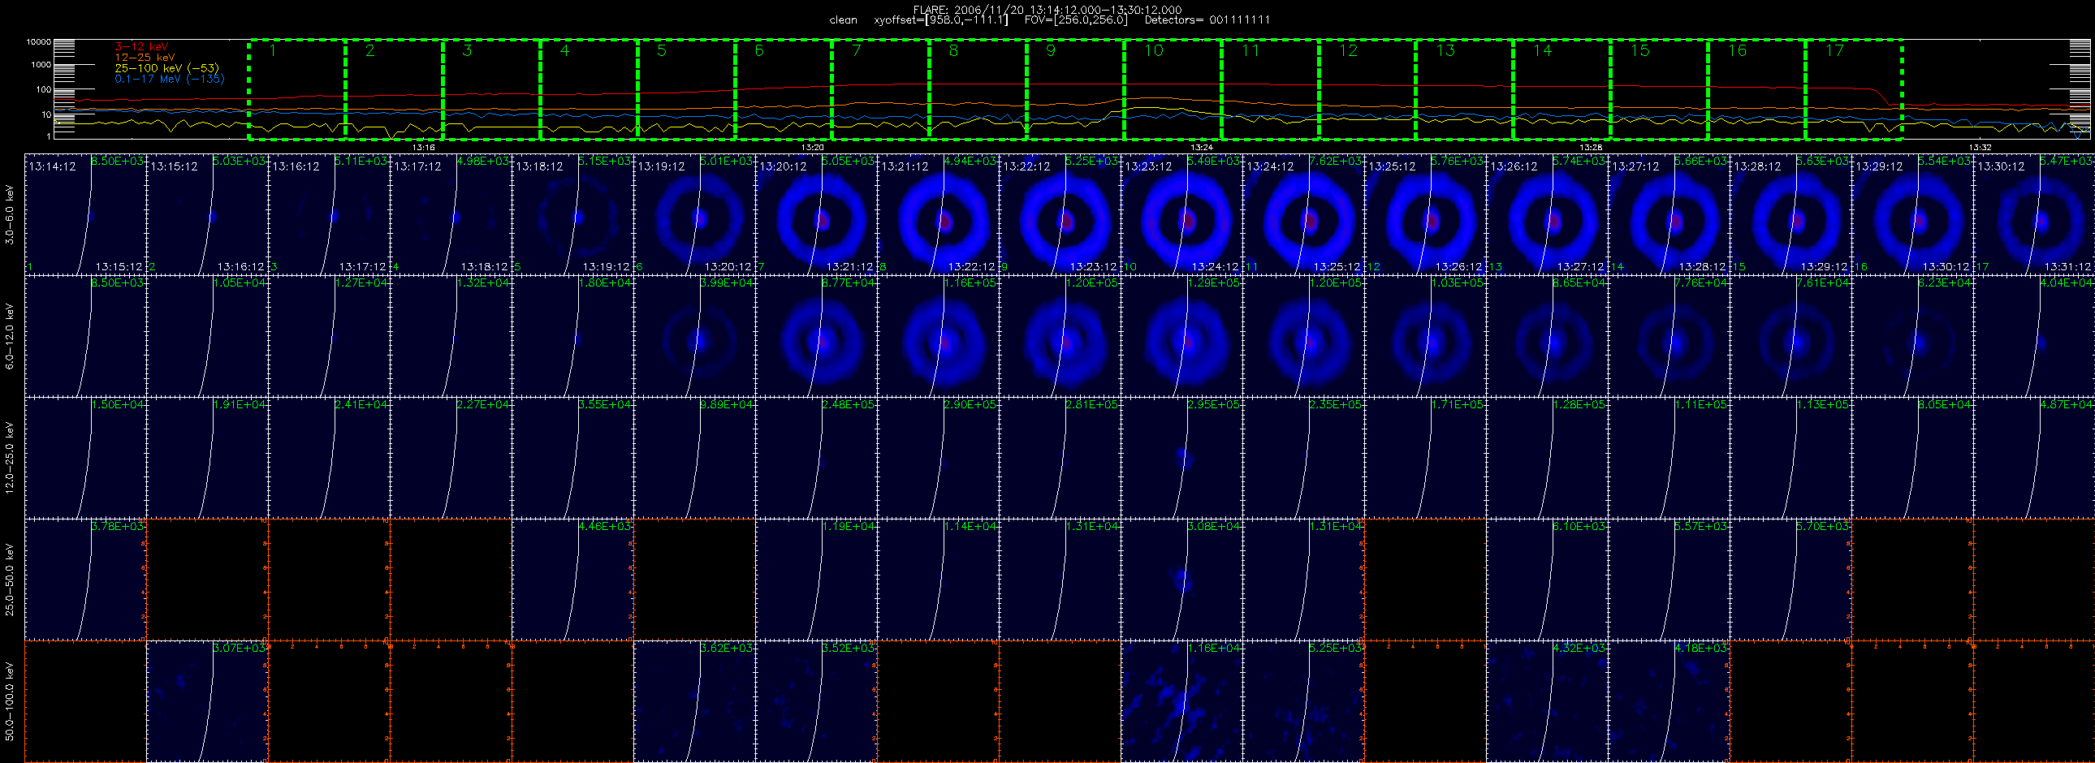Click the green "3.78E+03" peak value
The image size is (2095, 763).
pos(117,527)
